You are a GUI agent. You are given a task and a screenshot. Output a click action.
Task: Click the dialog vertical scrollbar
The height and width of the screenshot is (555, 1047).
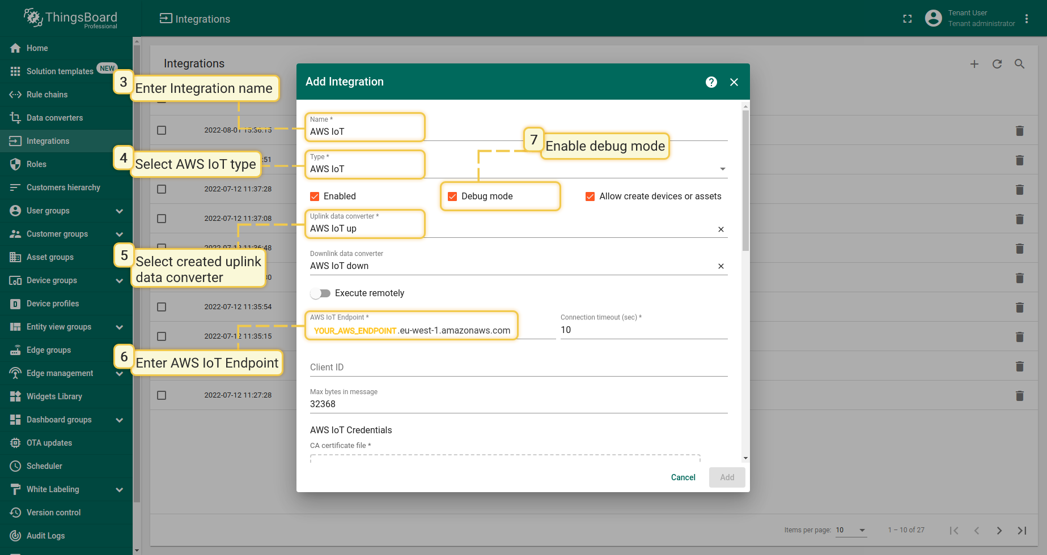tap(745, 180)
